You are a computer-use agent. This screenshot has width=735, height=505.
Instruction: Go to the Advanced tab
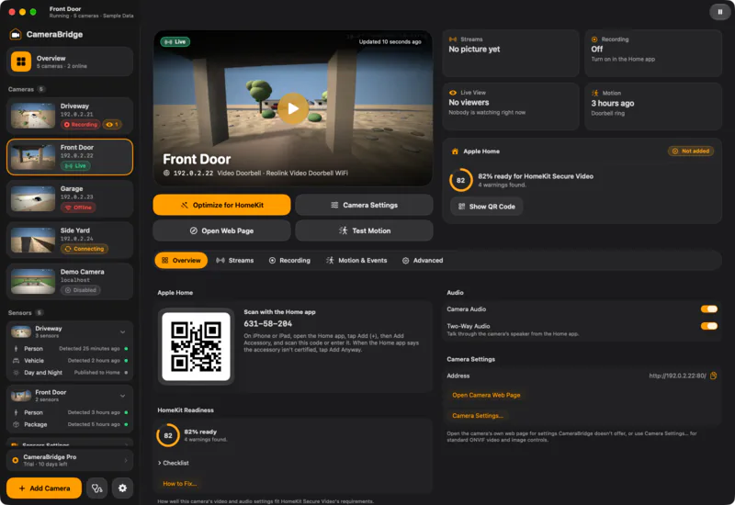(x=423, y=261)
